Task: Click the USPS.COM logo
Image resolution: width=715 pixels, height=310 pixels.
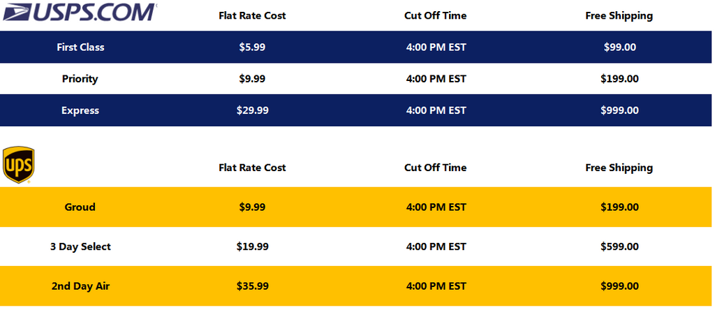Action: (80, 13)
